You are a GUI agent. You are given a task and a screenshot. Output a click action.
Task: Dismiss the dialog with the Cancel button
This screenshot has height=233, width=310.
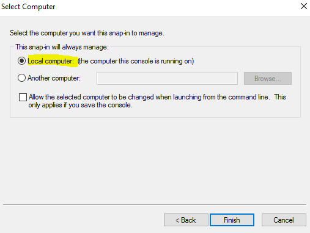click(x=284, y=220)
